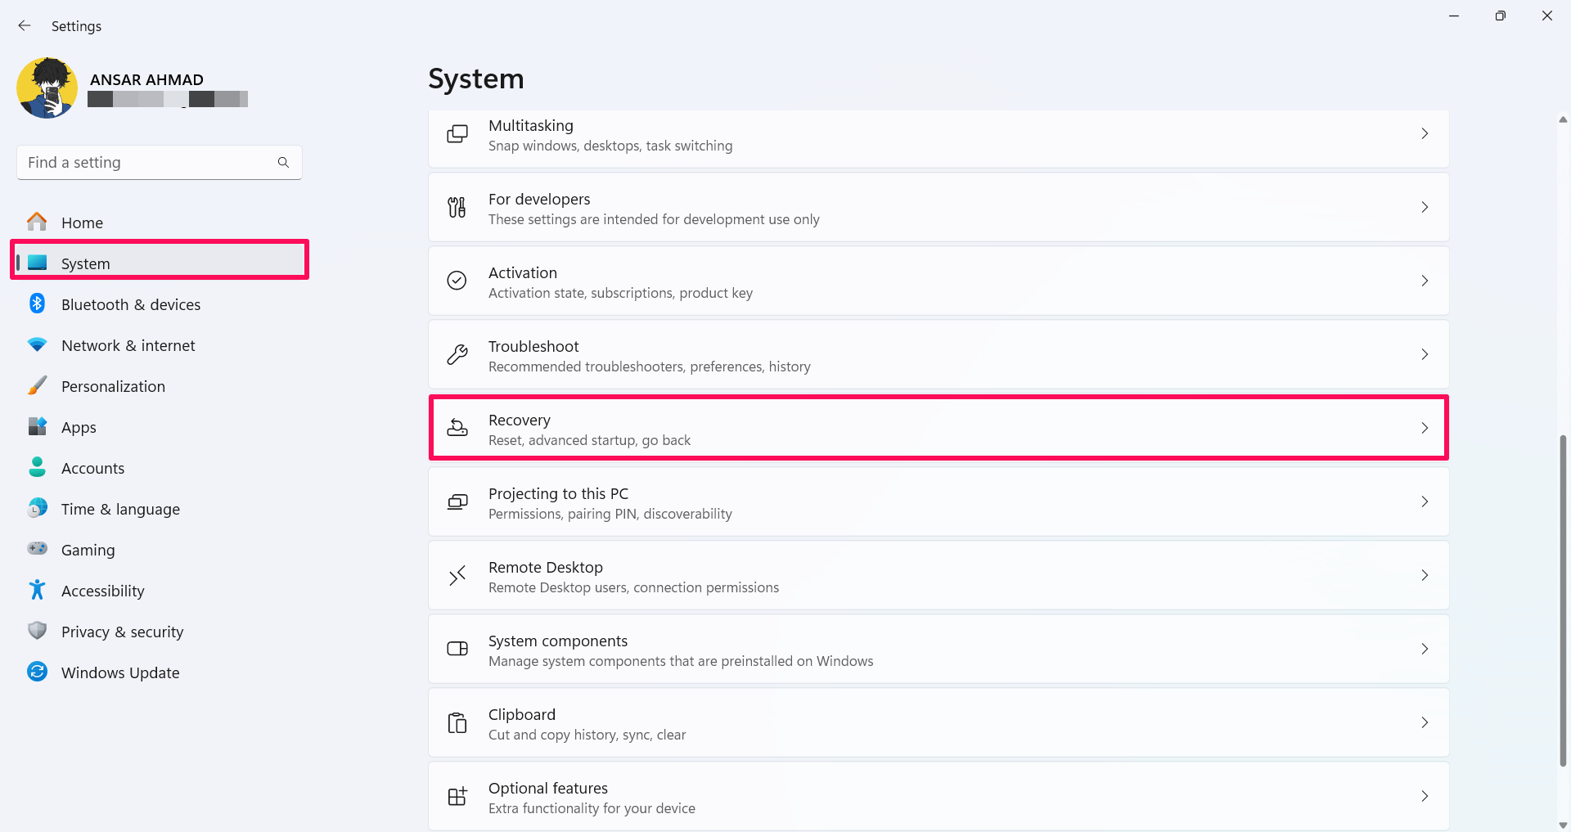Click 'Cut and copy history, sync, clear' text
The image size is (1571, 832).
click(587, 735)
